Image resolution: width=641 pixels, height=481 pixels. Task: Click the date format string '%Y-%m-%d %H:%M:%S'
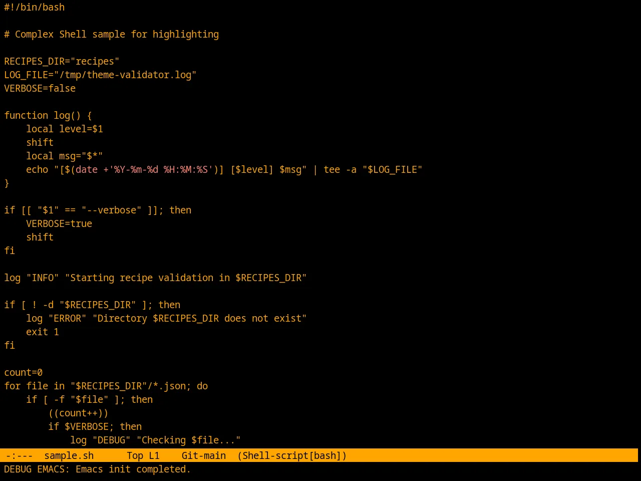[x=161, y=169]
